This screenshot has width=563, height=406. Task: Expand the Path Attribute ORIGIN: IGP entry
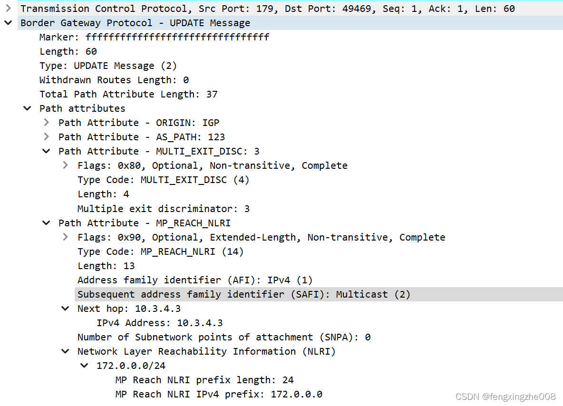(46, 123)
